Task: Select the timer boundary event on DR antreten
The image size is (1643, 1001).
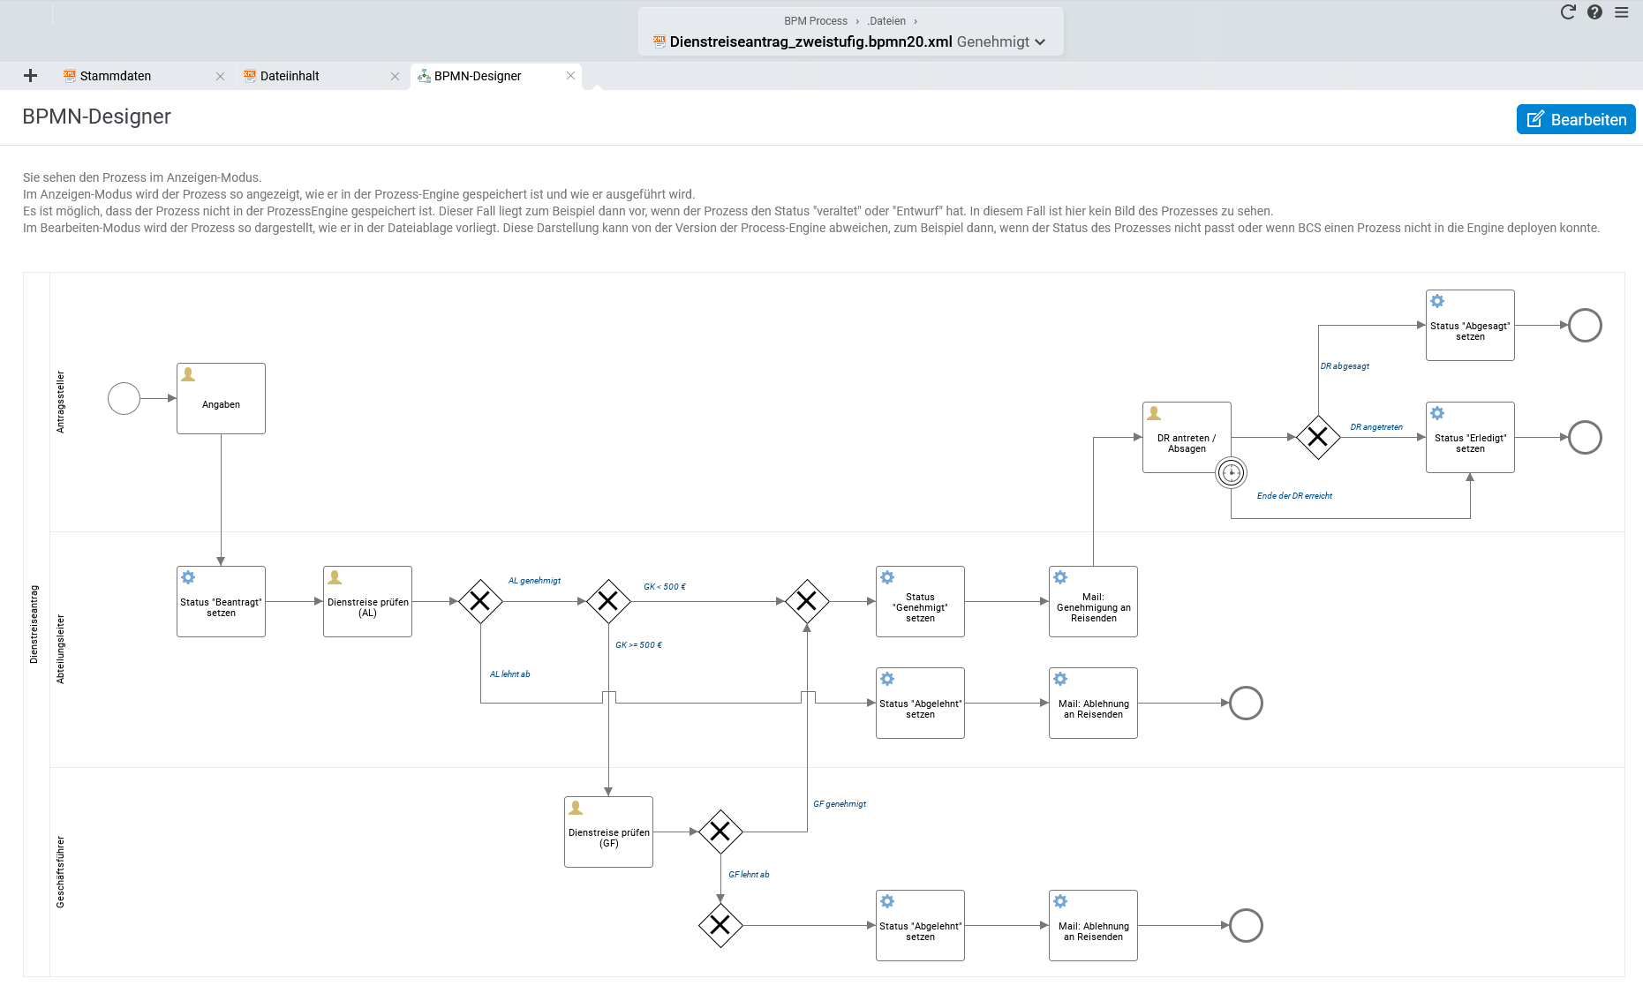Action: coord(1231,473)
